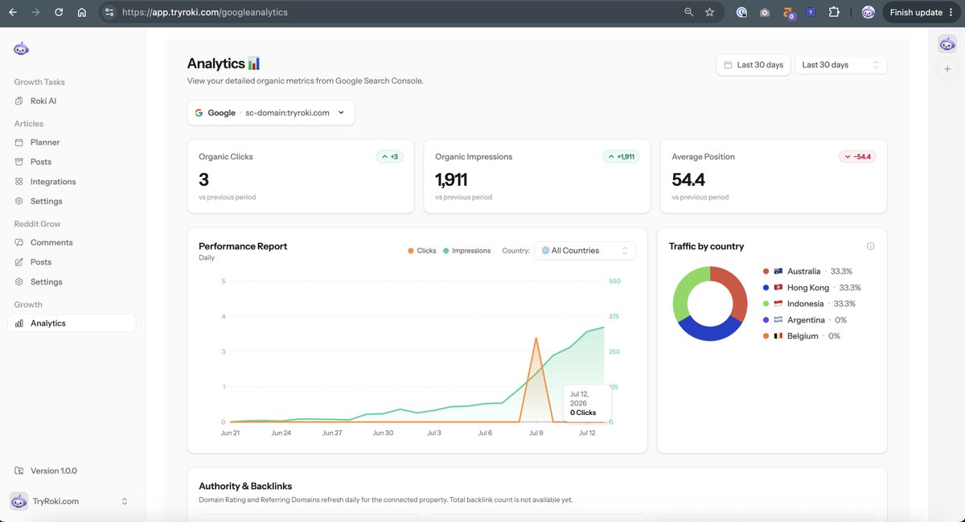Click the camera extension icon in toolbar
The width and height of the screenshot is (965, 522).
click(x=765, y=12)
